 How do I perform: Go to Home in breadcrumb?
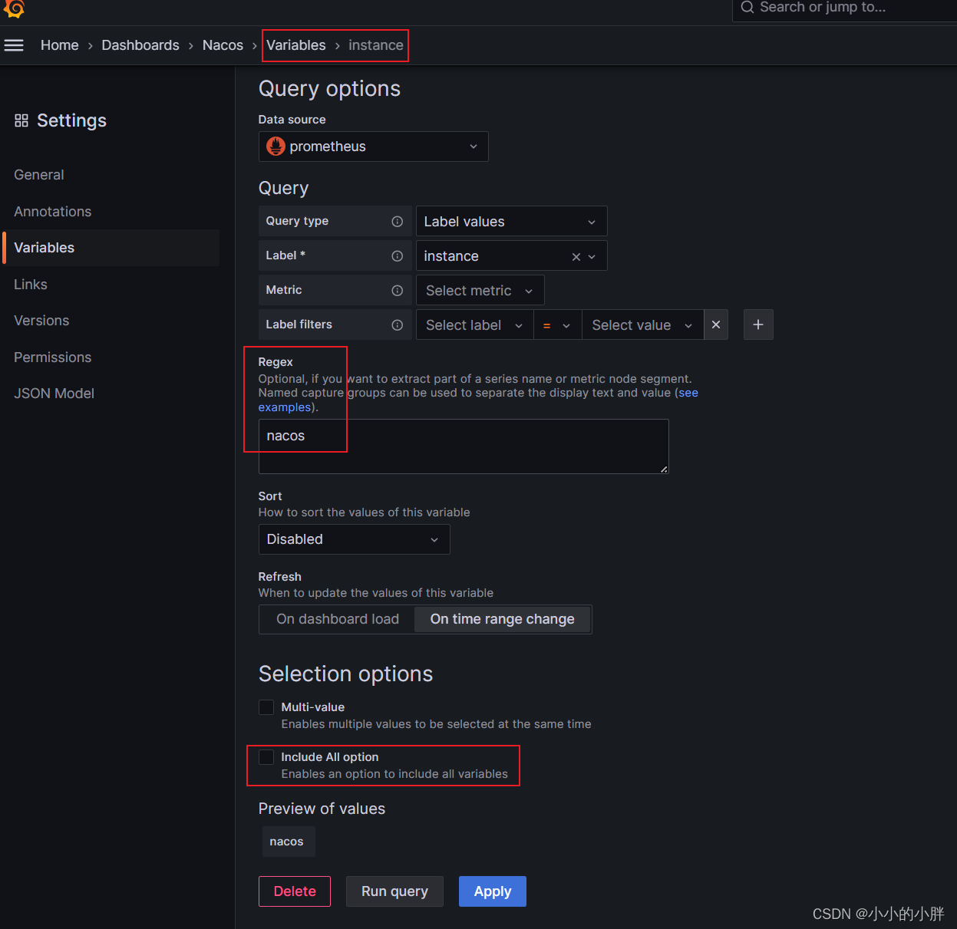coord(60,45)
